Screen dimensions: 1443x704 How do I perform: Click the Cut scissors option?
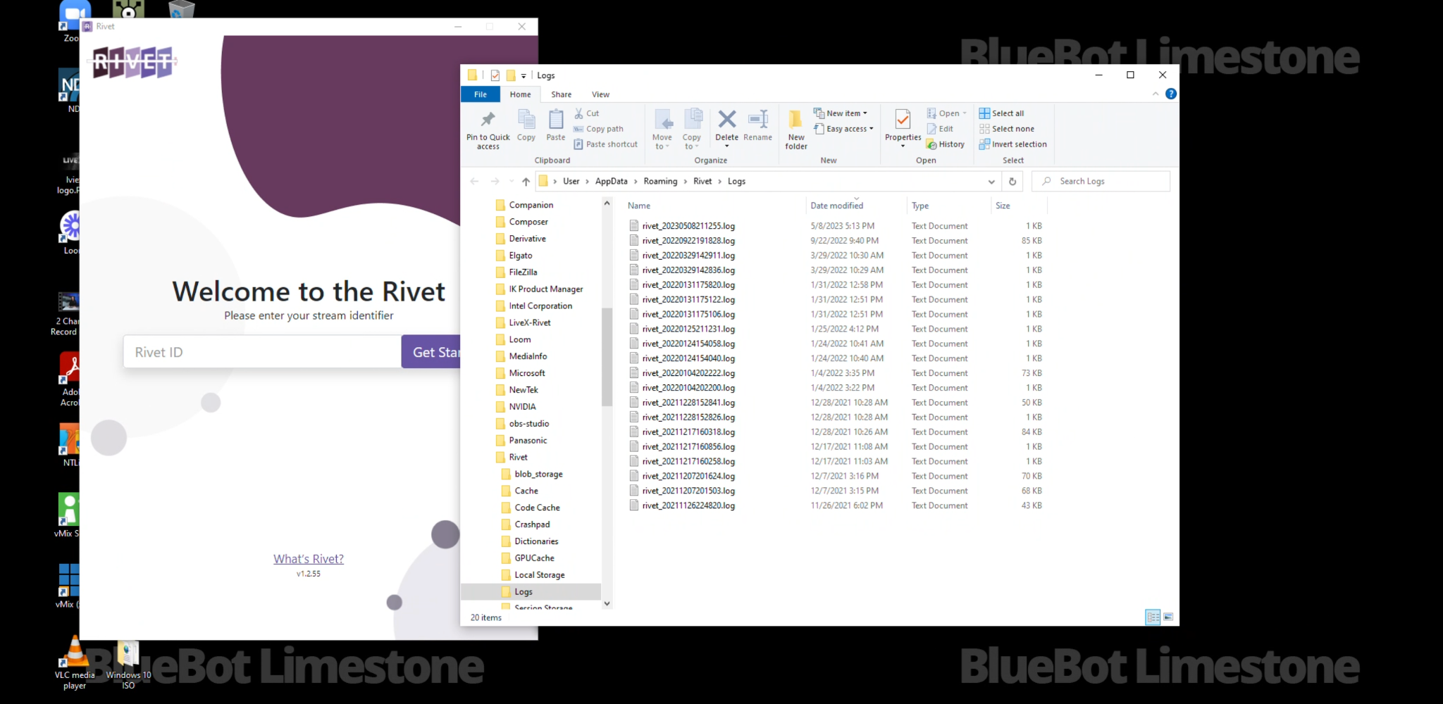(x=586, y=113)
